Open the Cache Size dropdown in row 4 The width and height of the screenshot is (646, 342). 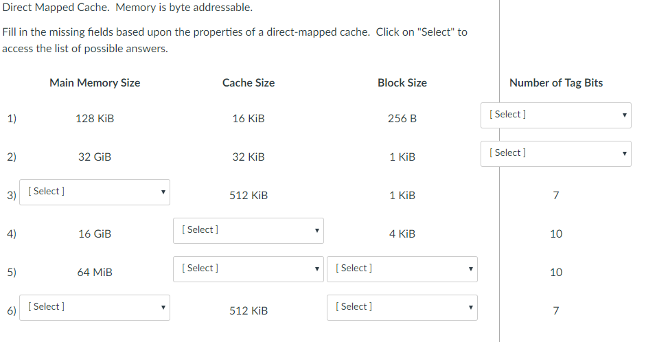(x=249, y=231)
